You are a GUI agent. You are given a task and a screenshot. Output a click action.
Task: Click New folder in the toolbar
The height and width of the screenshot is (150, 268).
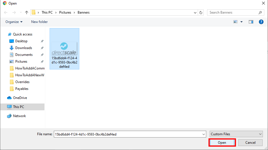pyautogui.click(x=39, y=22)
